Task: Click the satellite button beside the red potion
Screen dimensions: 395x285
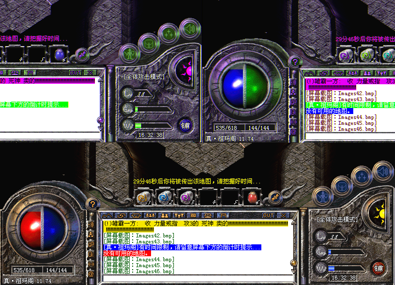Action: 275,198
